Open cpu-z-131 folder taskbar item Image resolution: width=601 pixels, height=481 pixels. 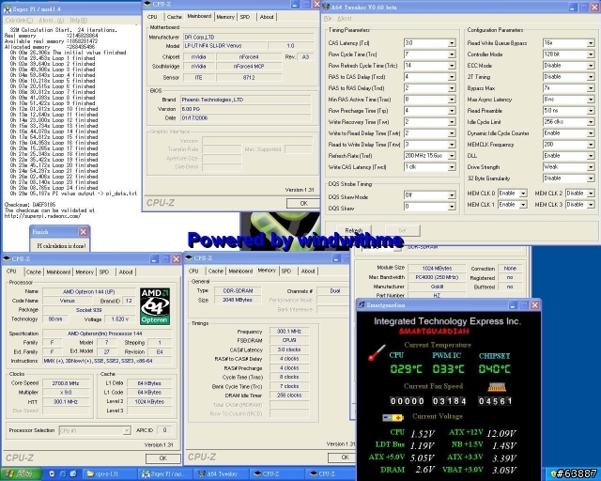pos(110,474)
